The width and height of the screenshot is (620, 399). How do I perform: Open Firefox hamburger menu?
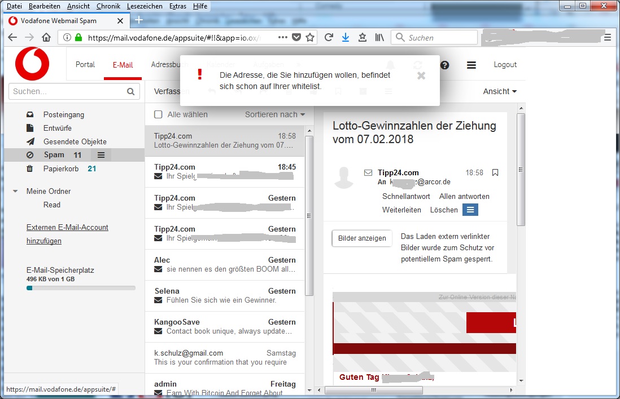point(608,38)
